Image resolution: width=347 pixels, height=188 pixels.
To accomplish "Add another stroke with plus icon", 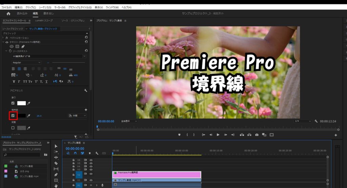I will 86,110.
